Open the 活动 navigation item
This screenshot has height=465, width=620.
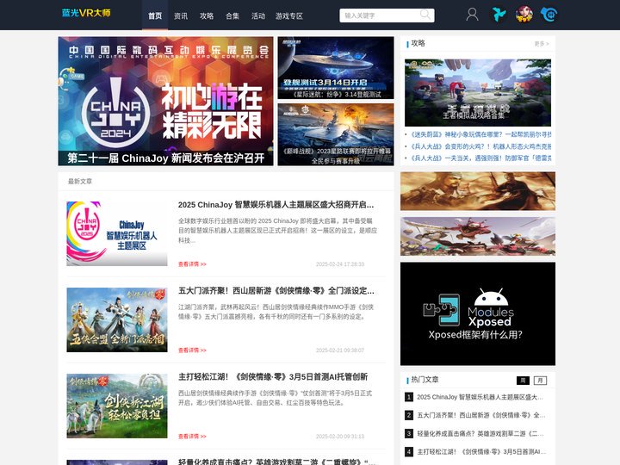point(257,15)
